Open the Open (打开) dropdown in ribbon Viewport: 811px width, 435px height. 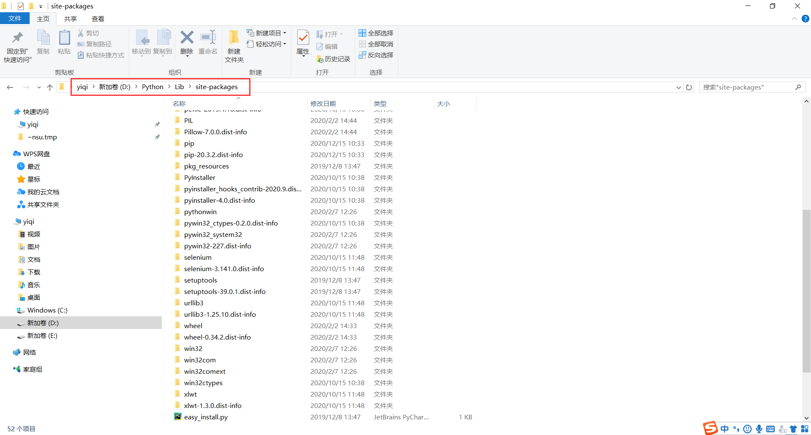329,34
